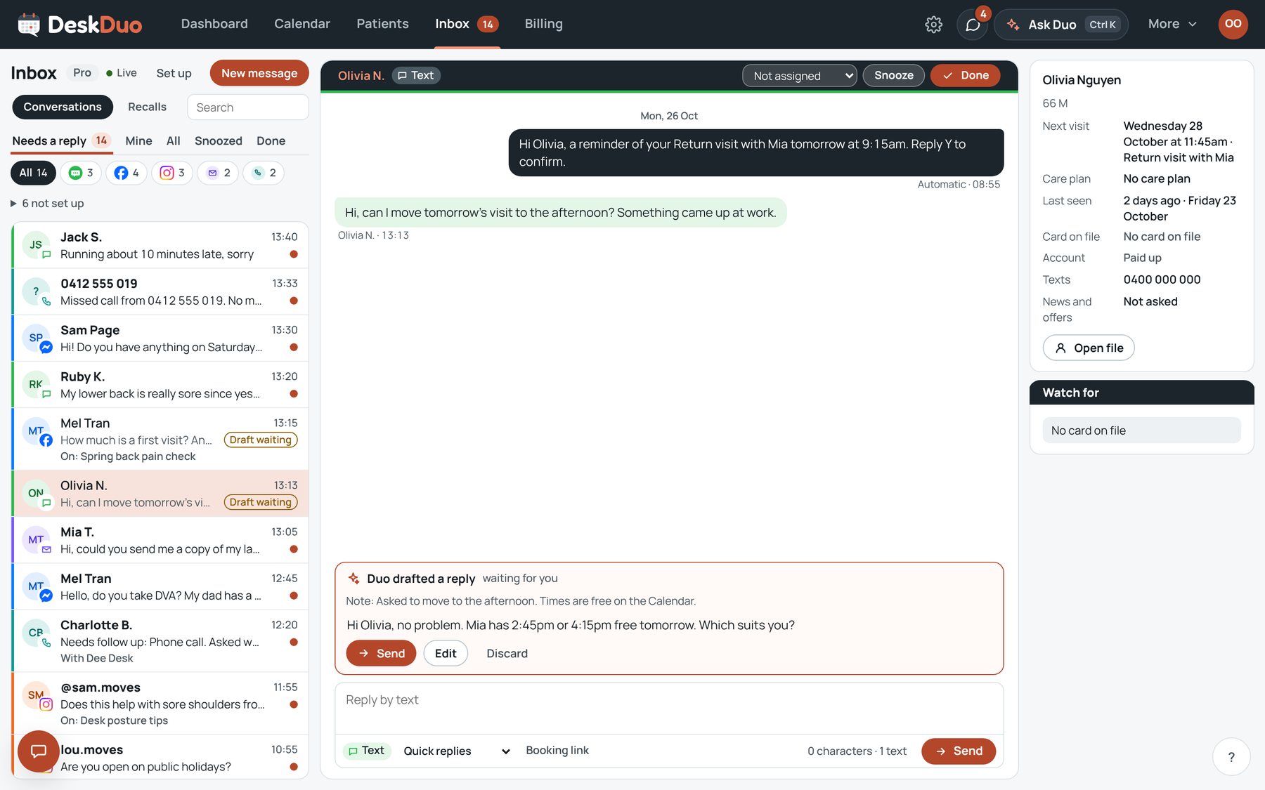Click Jack S.'s JS avatar
The width and height of the screenshot is (1265, 790).
pos(36,245)
